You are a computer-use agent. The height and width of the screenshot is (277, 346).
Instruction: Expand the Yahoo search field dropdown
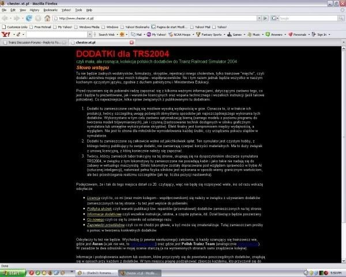click(x=89, y=34)
